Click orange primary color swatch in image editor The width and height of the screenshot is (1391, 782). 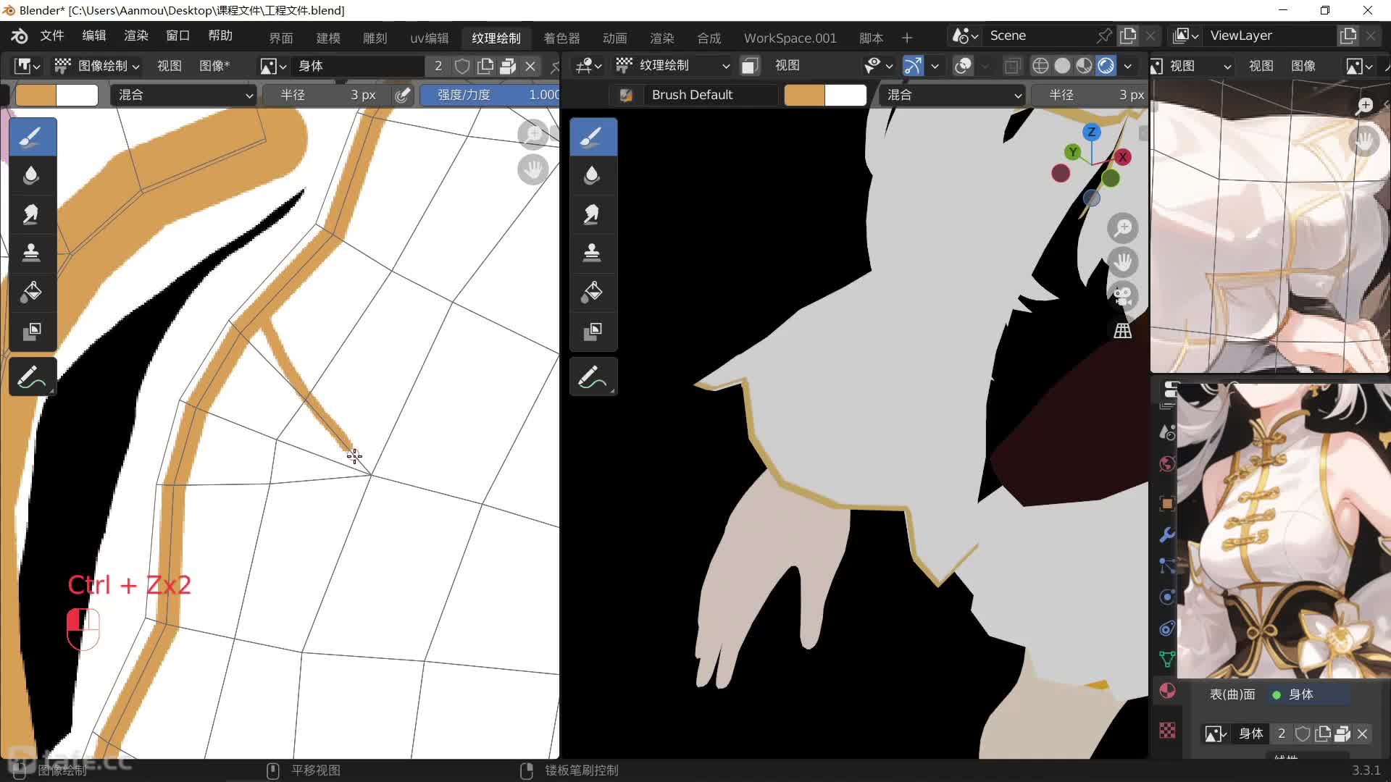pos(36,95)
